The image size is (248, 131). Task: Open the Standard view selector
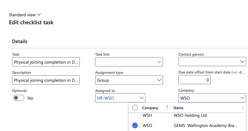pyautogui.click(x=25, y=15)
